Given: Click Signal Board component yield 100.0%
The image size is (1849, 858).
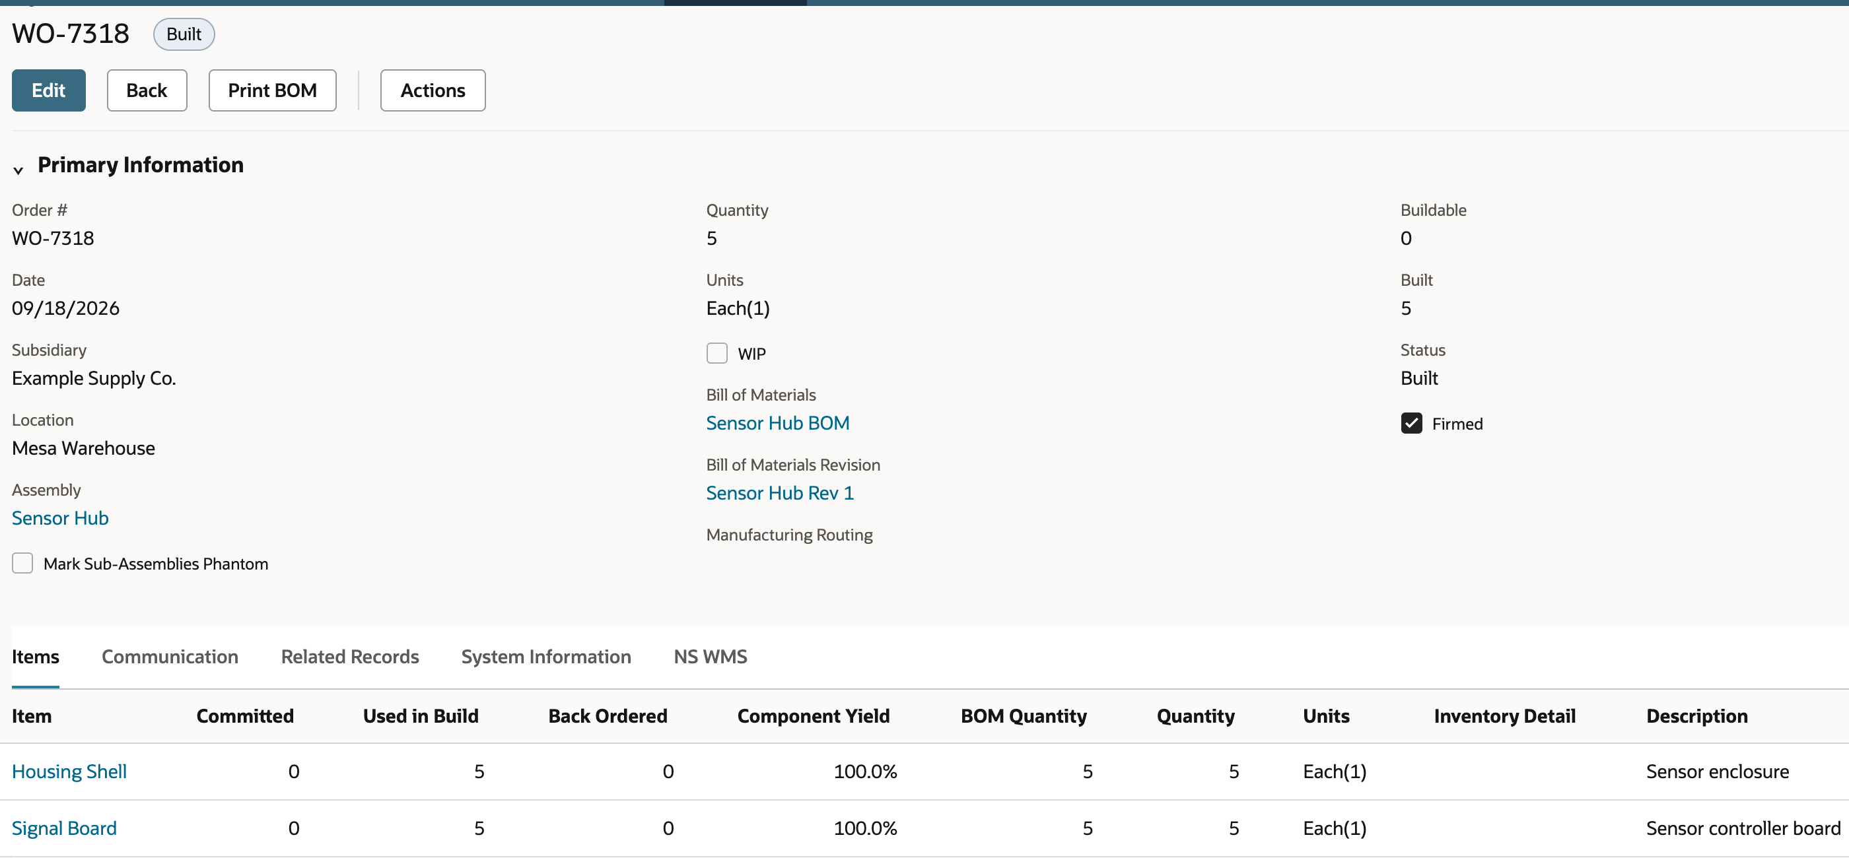Looking at the screenshot, I should [865, 828].
